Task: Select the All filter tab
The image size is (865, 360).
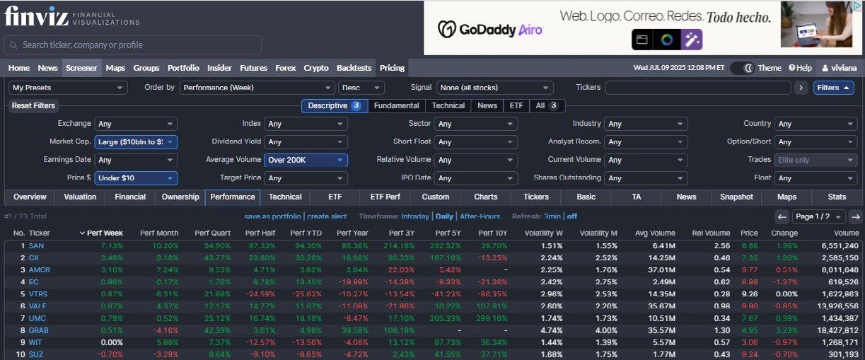Action: click(547, 105)
